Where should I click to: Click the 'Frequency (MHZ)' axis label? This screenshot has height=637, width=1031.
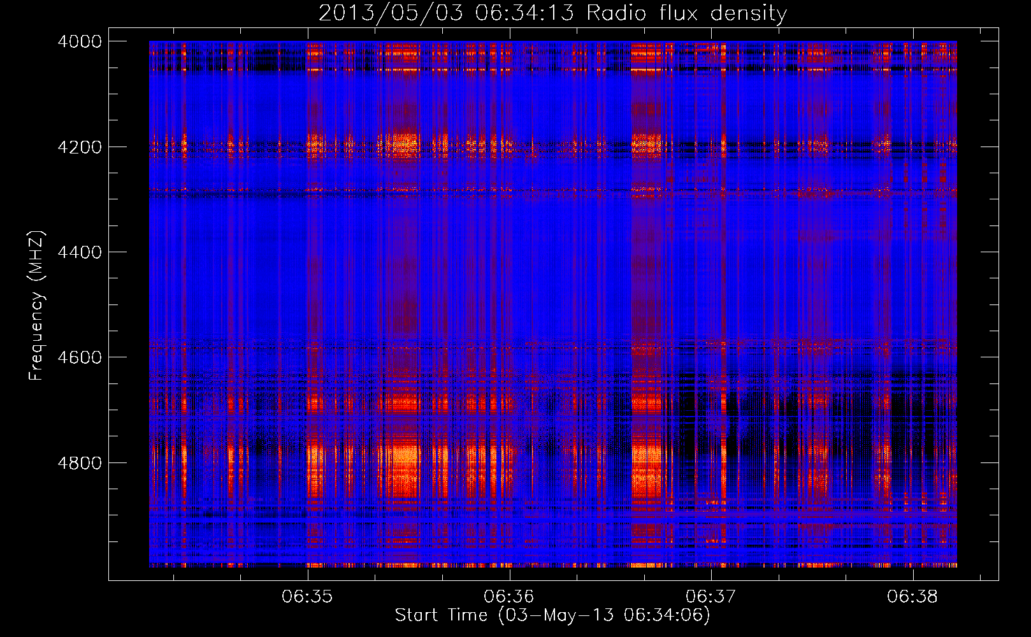point(36,306)
